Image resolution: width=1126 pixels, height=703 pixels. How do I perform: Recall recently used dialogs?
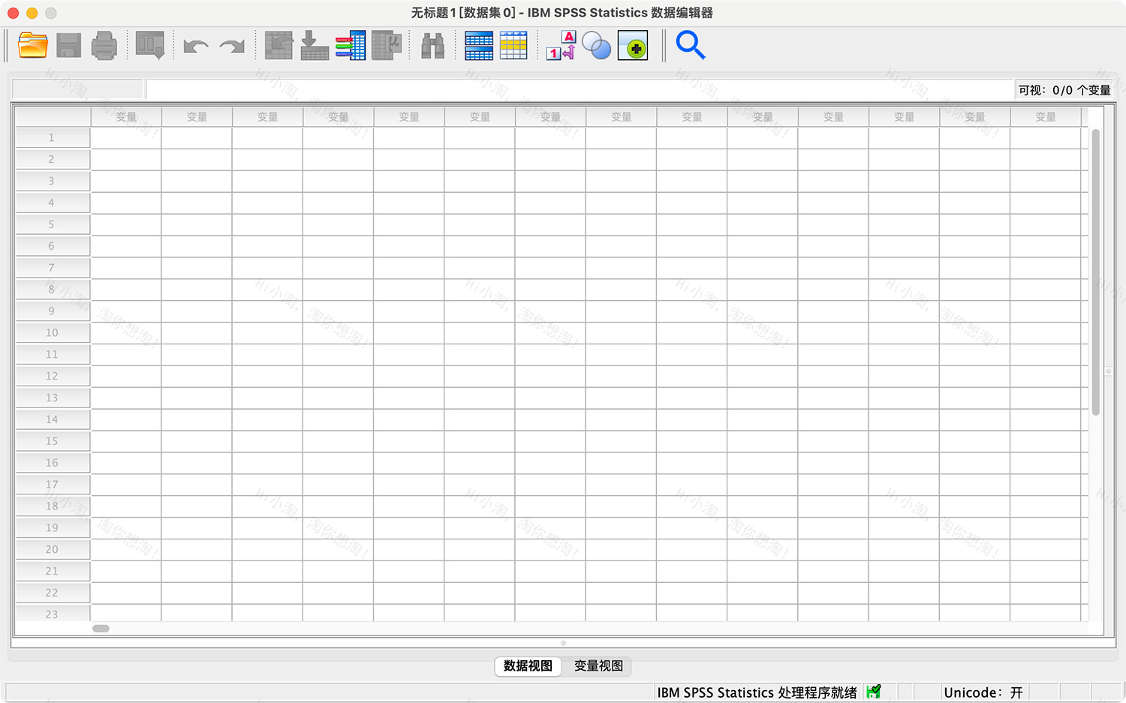[149, 45]
